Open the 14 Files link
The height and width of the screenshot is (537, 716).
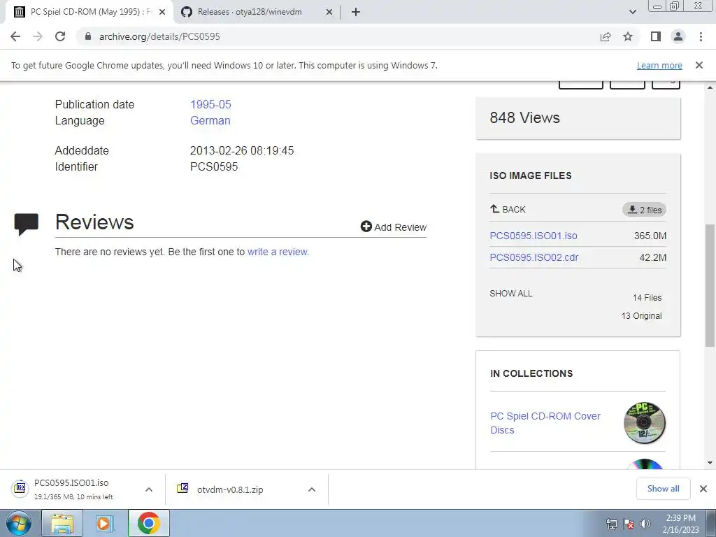pos(647,298)
